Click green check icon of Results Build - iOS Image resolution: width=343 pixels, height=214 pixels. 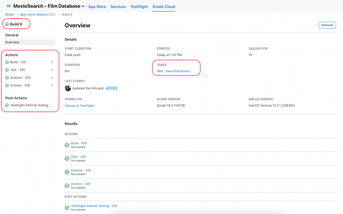pyautogui.click(x=67, y=145)
